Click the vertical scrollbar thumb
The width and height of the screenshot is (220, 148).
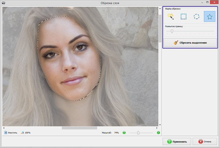coord(160,28)
